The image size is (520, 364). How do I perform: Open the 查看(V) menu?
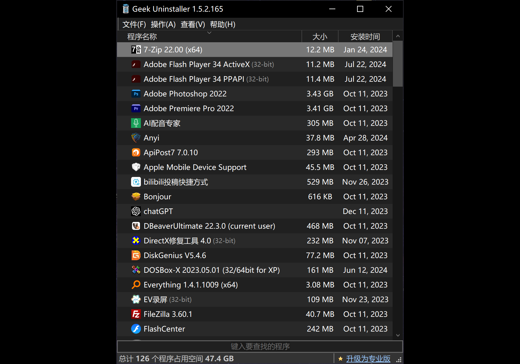point(193,24)
